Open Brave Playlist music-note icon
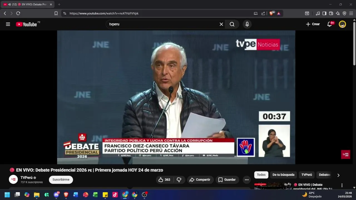356x200 pixels. [318, 13]
